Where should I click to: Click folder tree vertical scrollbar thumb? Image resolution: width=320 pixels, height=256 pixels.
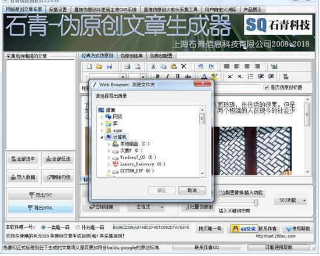tap(202, 119)
